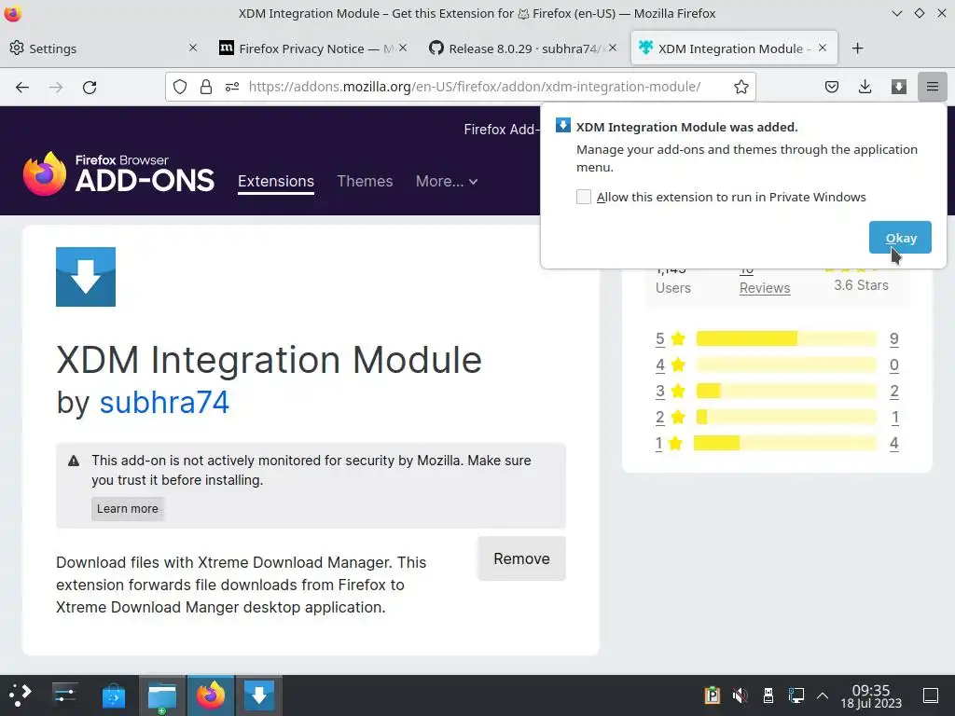The image size is (955, 716).
Task: Open clipboard tray icon
Action: pyautogui.click(x=712, y=695)
